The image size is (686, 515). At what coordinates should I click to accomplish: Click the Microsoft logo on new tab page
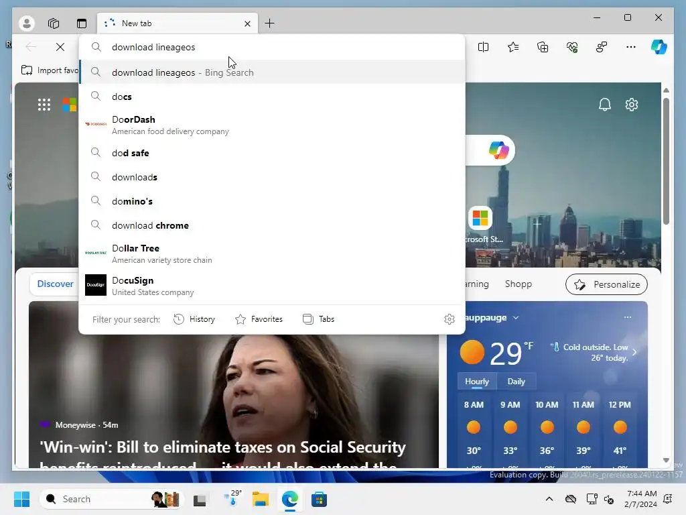69,105
